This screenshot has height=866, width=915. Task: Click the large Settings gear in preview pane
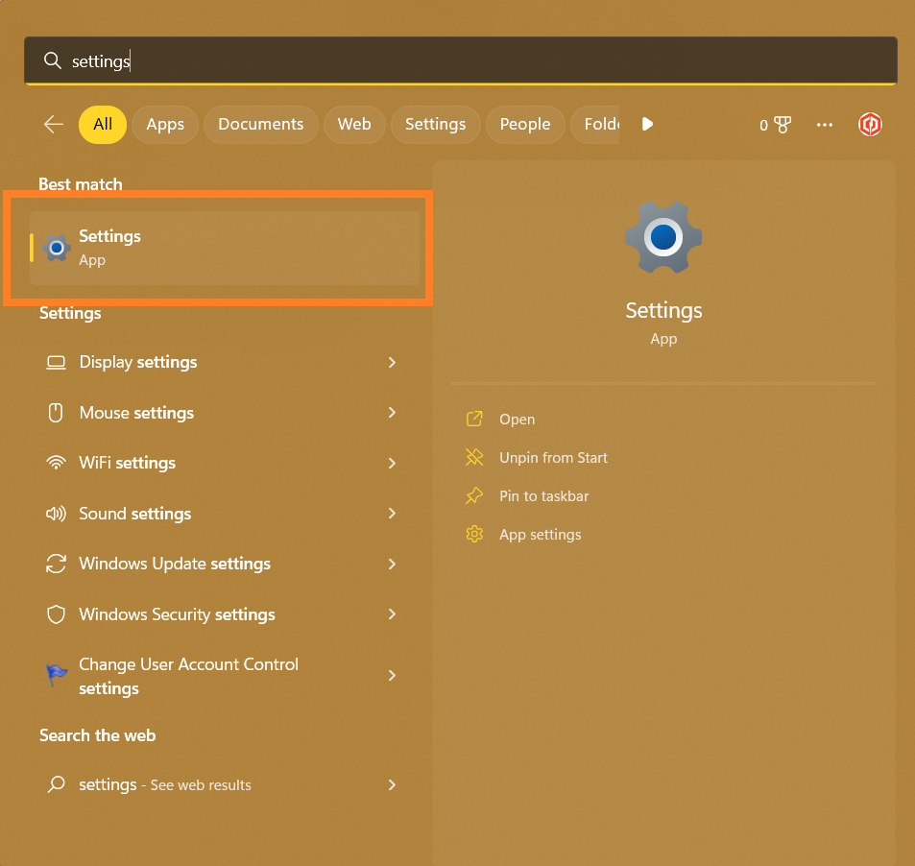tap(663, 237)
